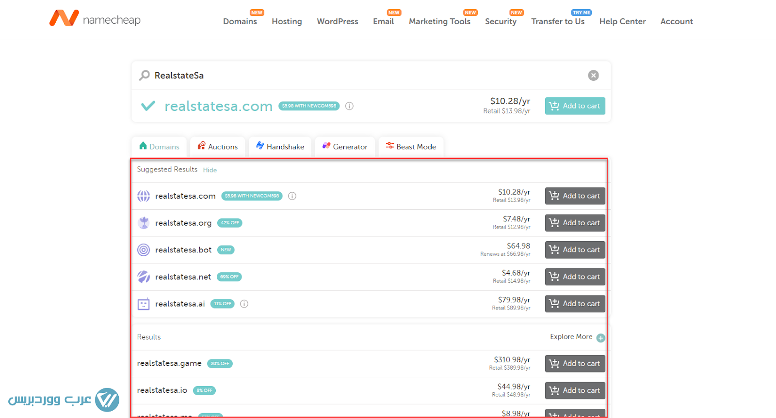Click info icon beside realstatesa.com header result

click(x=349, y=106)
